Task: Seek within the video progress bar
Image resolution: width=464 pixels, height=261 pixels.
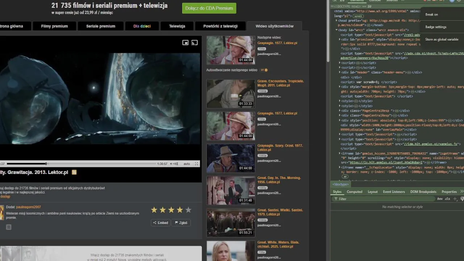Action: point(82,164)
